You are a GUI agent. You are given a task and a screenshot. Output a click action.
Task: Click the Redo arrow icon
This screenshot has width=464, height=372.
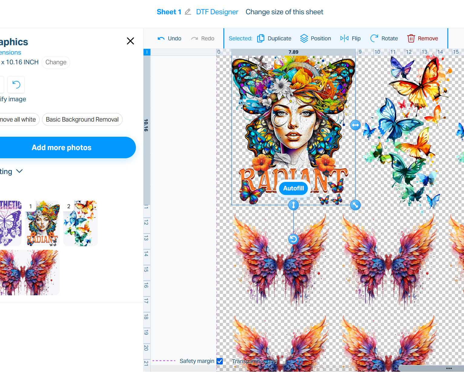pos(195,38)
